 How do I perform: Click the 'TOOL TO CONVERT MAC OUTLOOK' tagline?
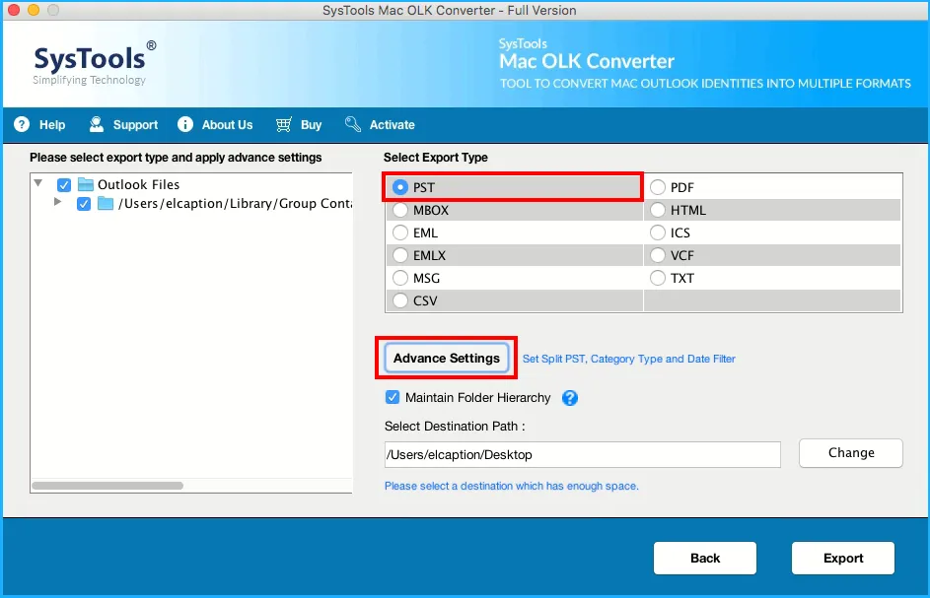[705, 84]
